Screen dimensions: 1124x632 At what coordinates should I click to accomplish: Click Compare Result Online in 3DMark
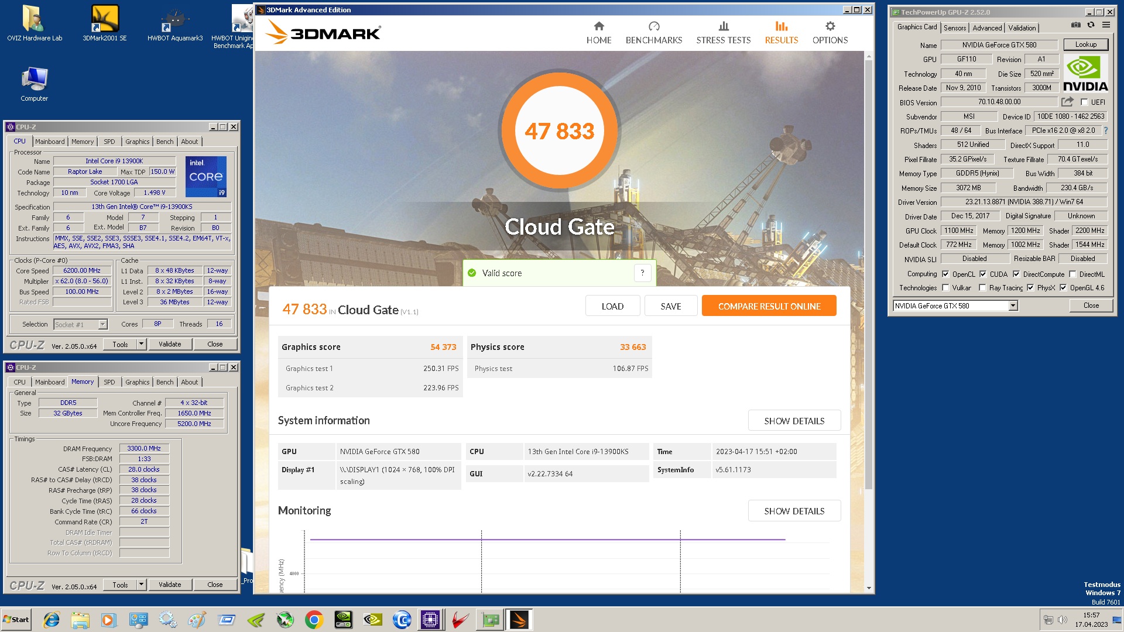click(769, 306)
